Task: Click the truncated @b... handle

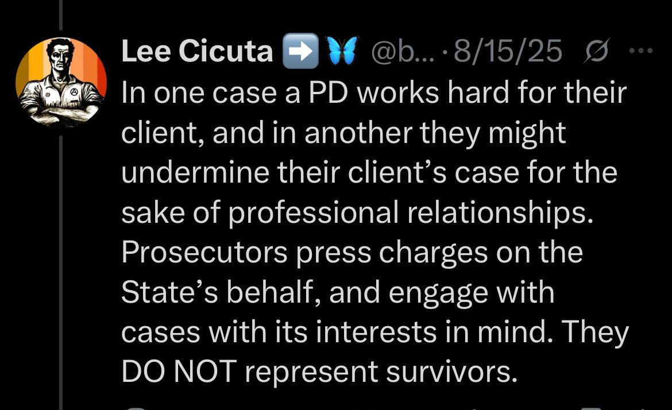Action: click(403, 51)
